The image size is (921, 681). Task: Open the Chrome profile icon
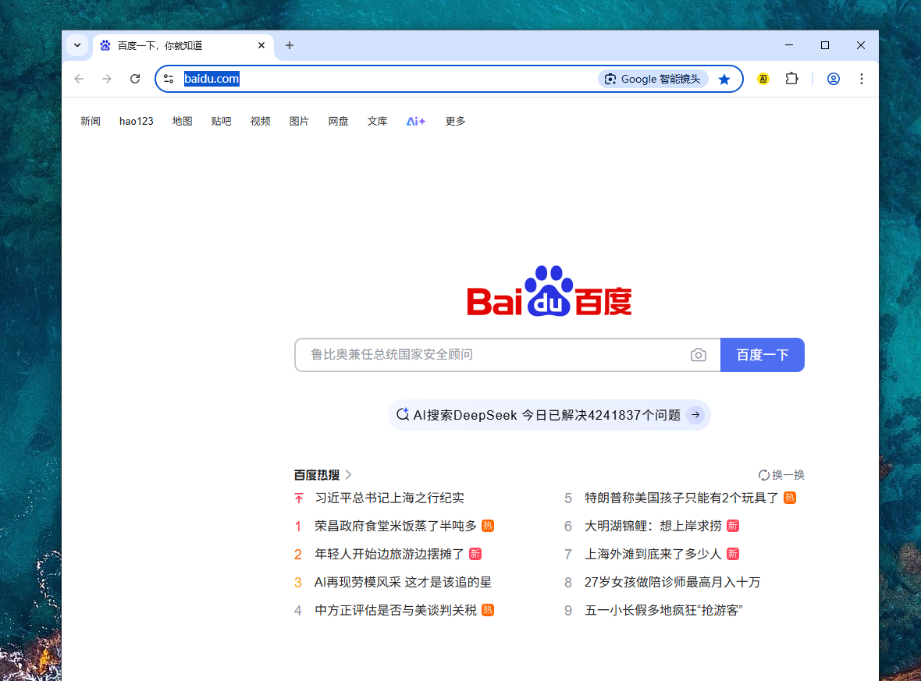[833, 79]
